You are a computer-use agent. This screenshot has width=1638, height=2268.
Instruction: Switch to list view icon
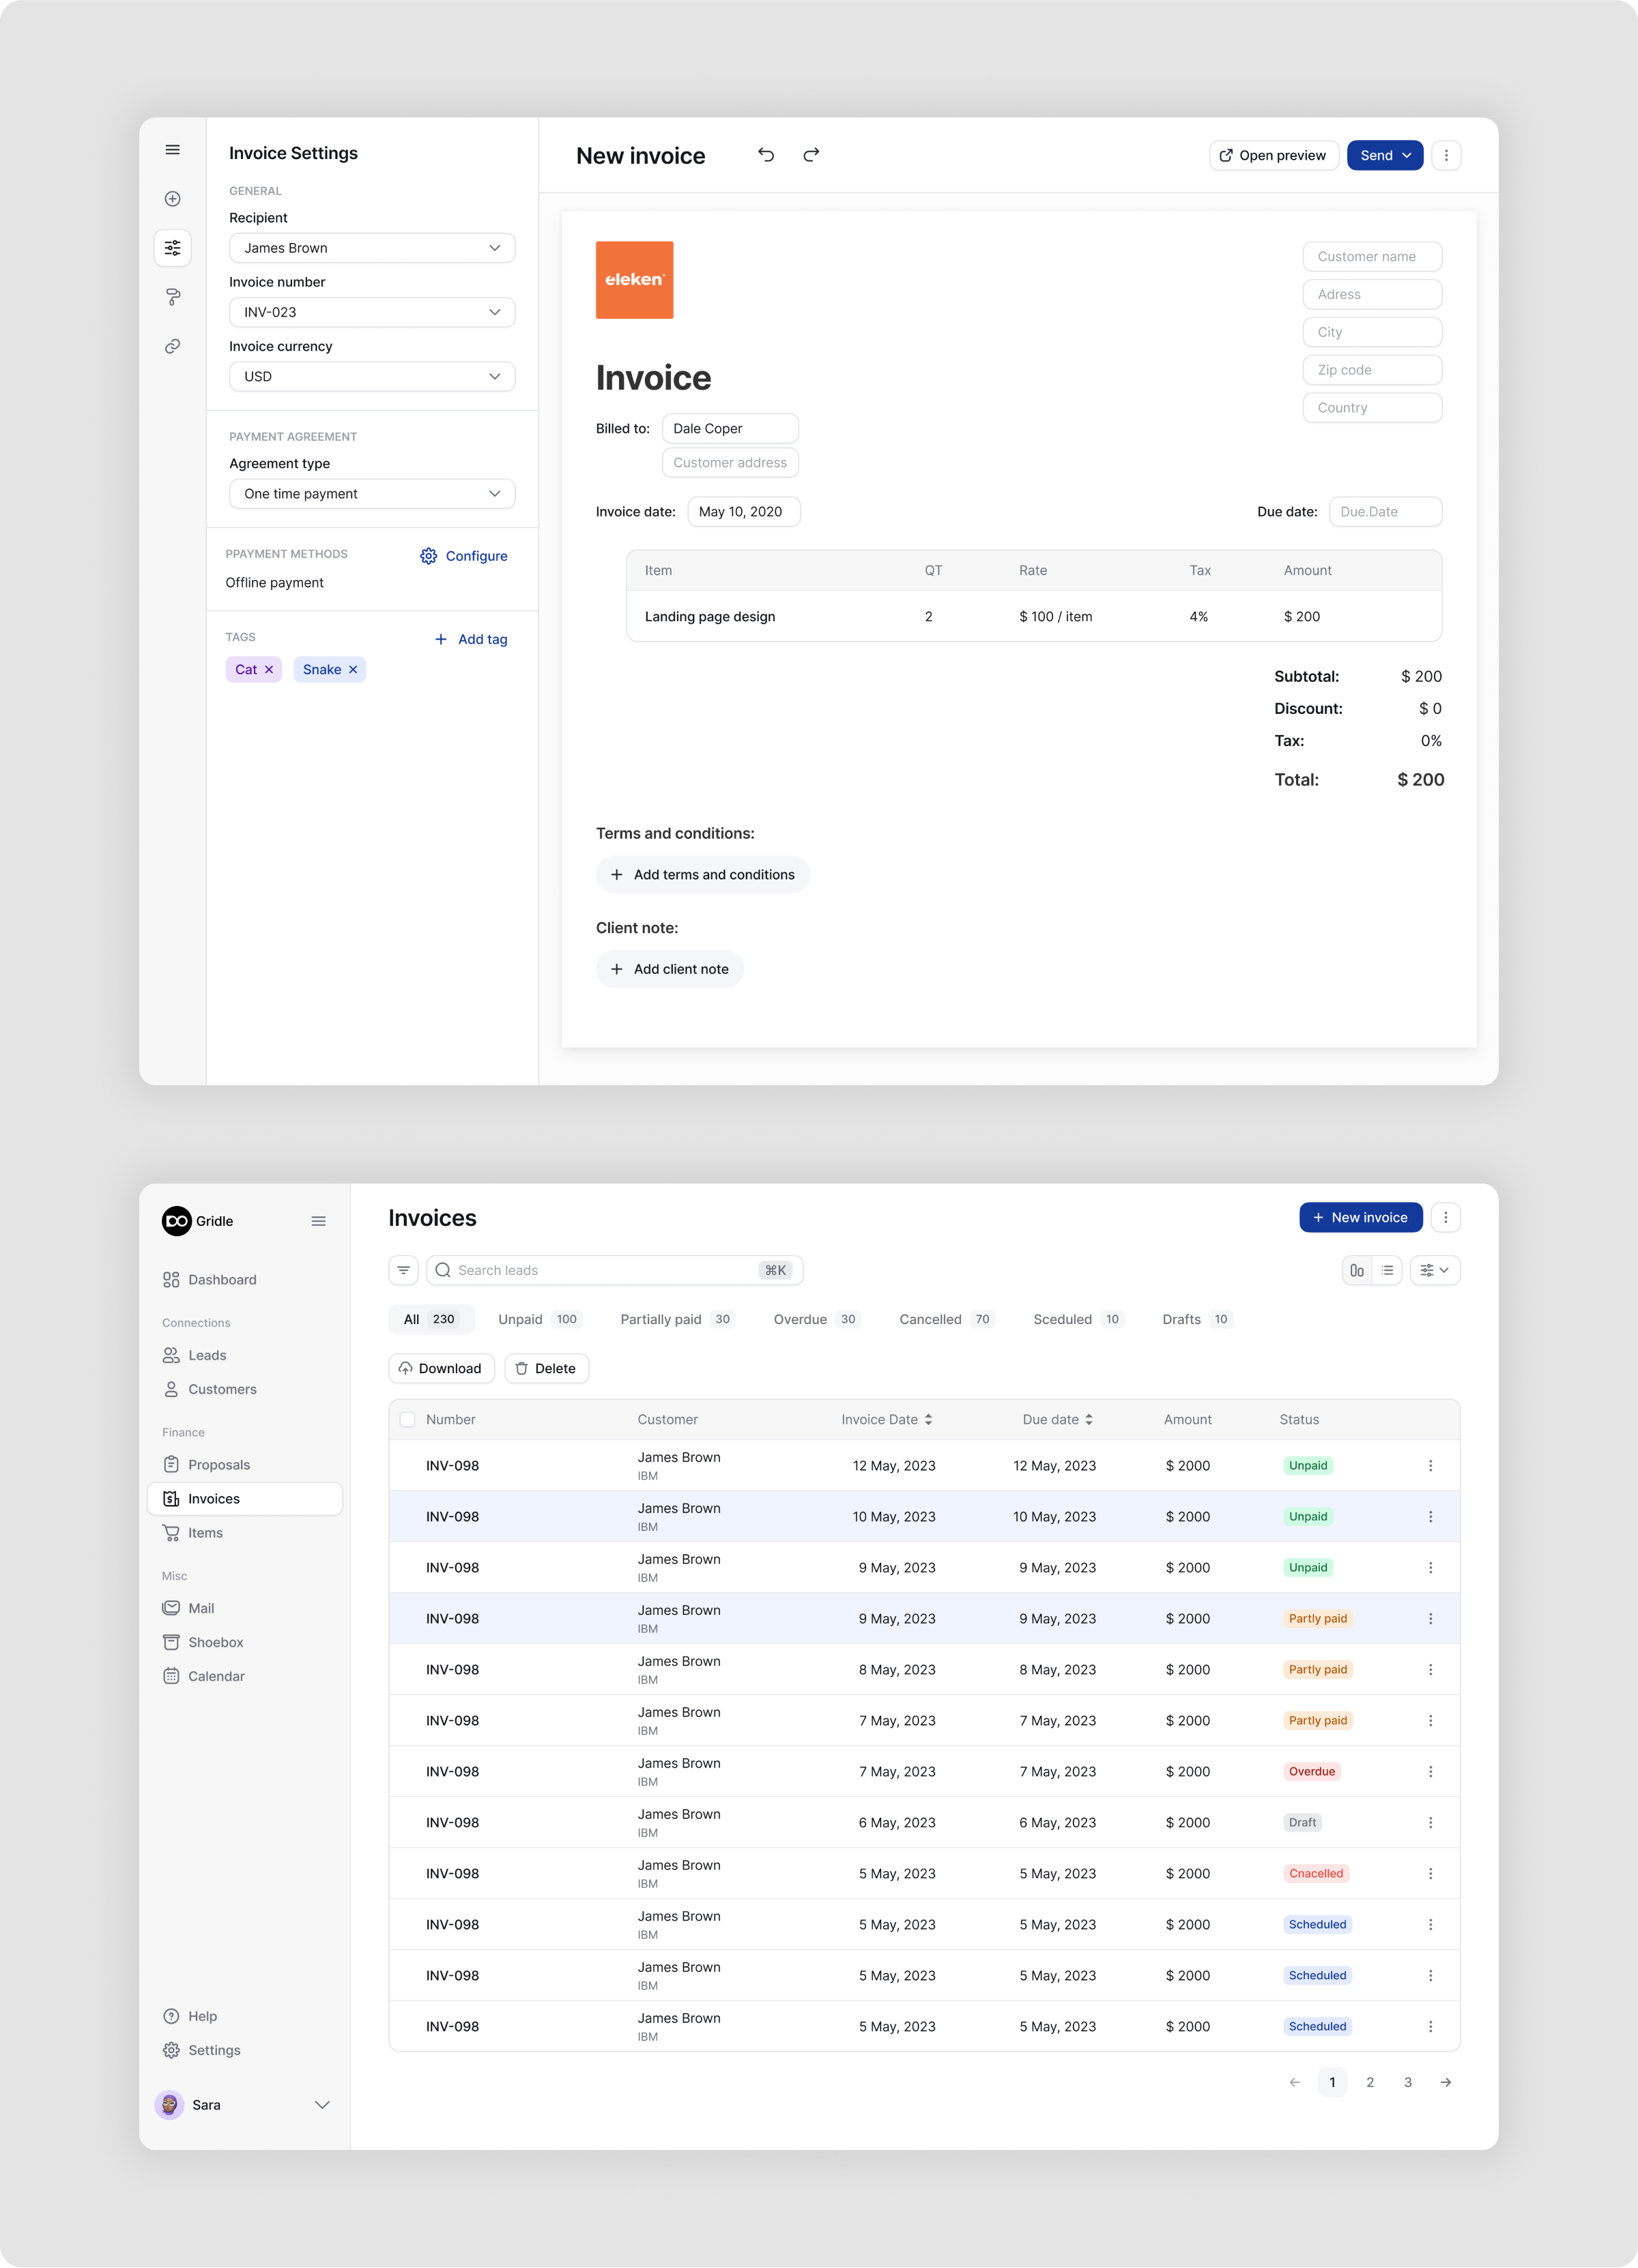click(1387, 1270)
